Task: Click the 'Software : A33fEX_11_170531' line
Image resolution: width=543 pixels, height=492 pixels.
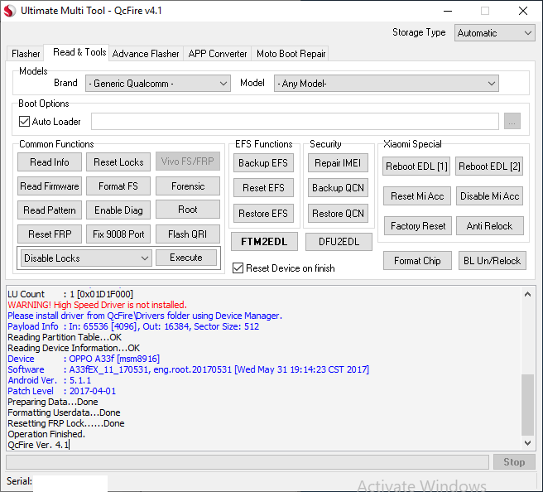Action: (189, 369)
